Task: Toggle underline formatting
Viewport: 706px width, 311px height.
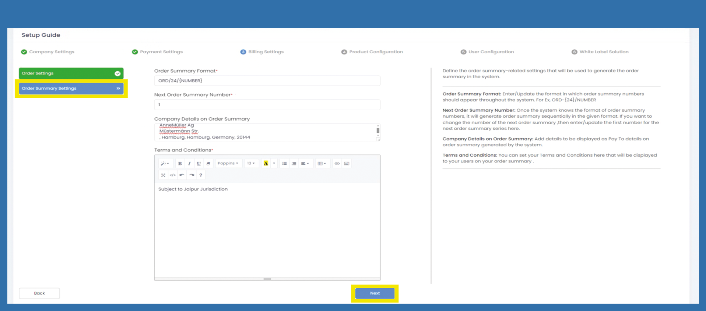Action: [199, 164]
